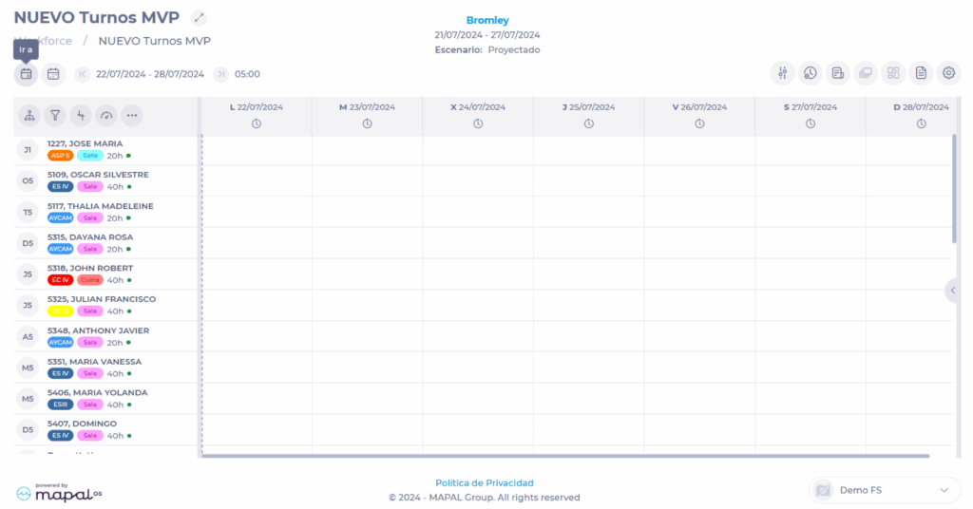Click the hierarchy/org structure icon
Image resolution: width=973 pixels, height=509 pixels.
coord(29,116)
